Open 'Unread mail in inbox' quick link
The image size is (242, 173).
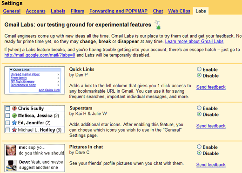coord(25,74)
